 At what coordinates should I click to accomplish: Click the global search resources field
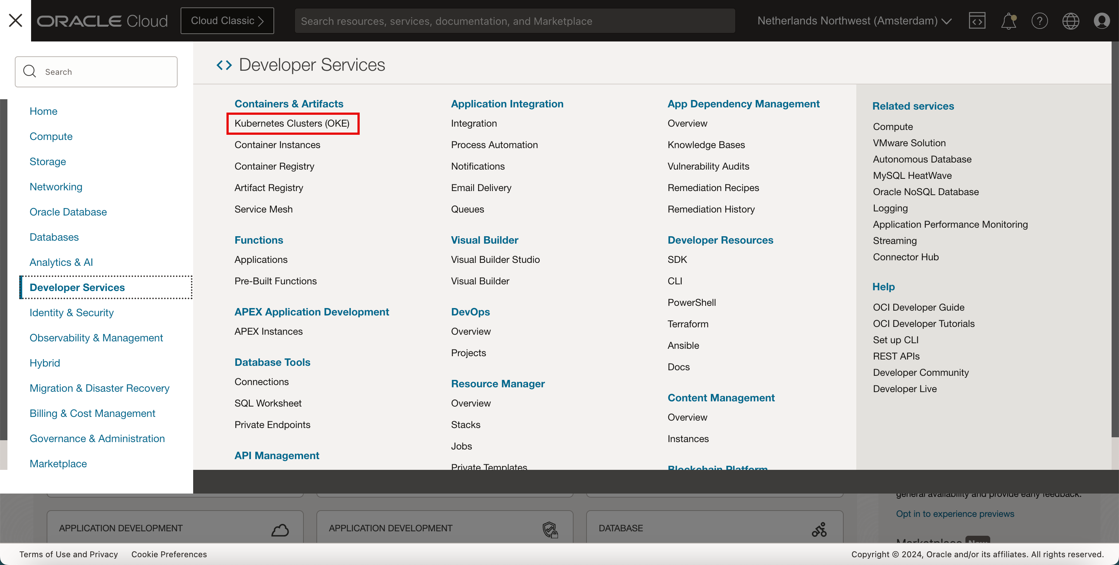point(514,21)
